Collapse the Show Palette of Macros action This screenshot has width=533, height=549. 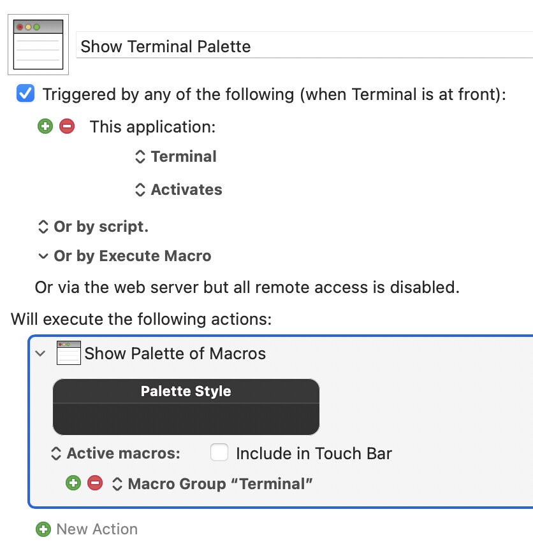click(40, 353)
